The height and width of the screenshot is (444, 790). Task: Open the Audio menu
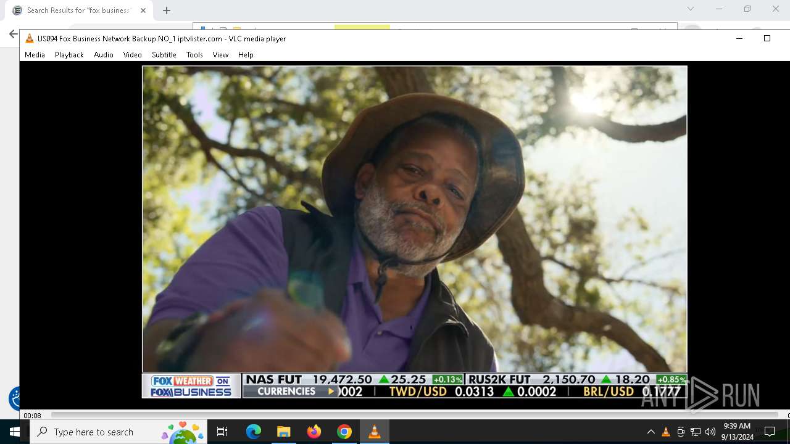[x=103, y=55]
